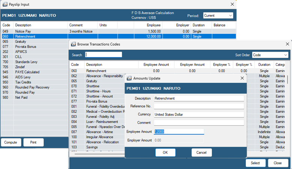
Task: Click the 1,500.00 employee amount cell
Action: [148, 31]
